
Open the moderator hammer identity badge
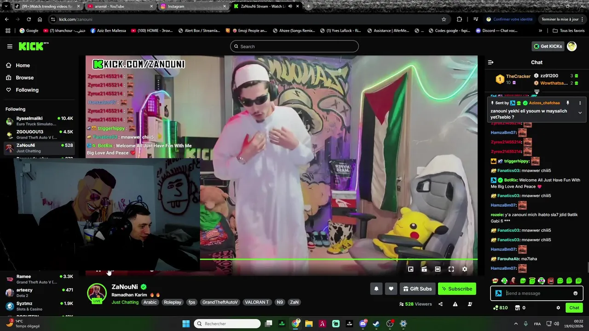pos(498,293)
